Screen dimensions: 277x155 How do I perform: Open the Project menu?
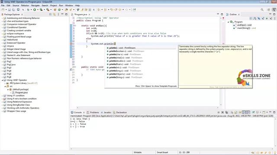pos(54,6)
